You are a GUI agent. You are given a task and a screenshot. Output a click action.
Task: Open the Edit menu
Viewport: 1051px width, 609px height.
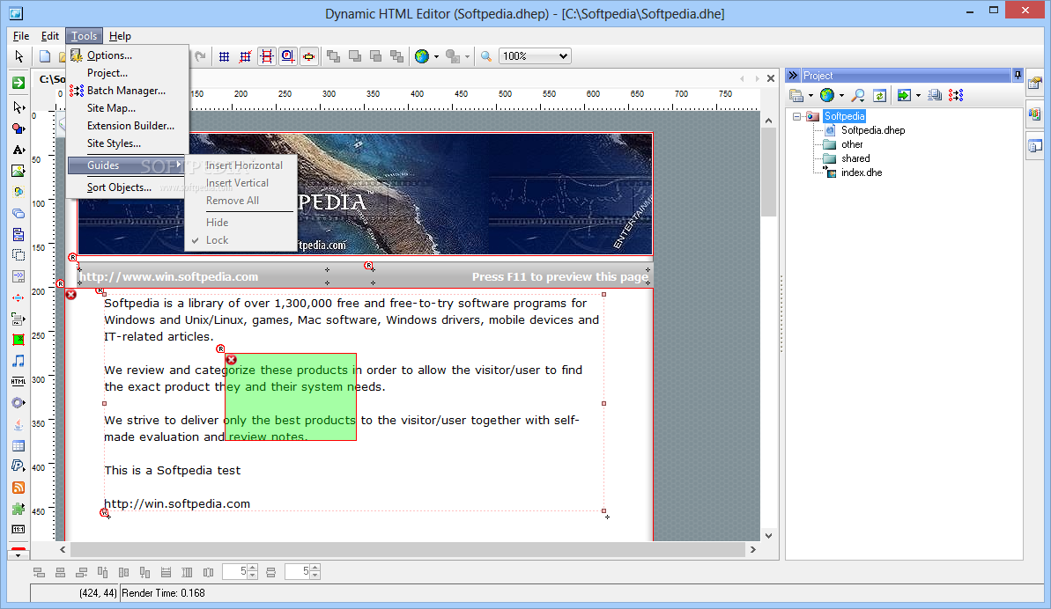(x=50, y=36)
